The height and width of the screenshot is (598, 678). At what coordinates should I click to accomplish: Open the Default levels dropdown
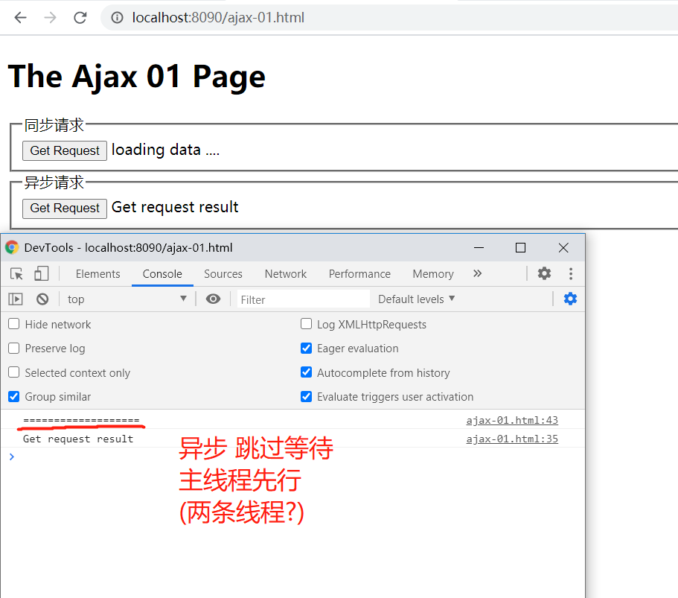[x=416, y=299]
